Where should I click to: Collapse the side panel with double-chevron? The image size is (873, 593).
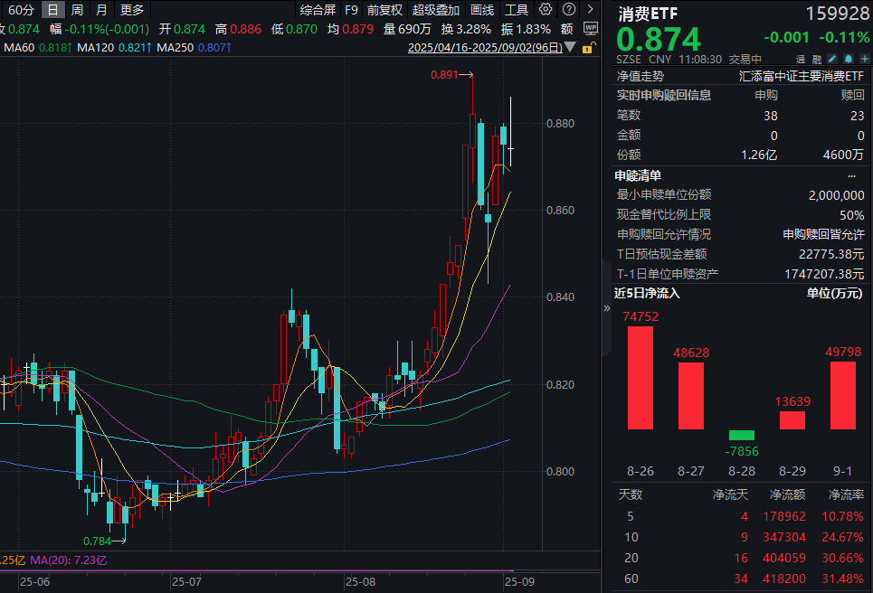point(607,307)
